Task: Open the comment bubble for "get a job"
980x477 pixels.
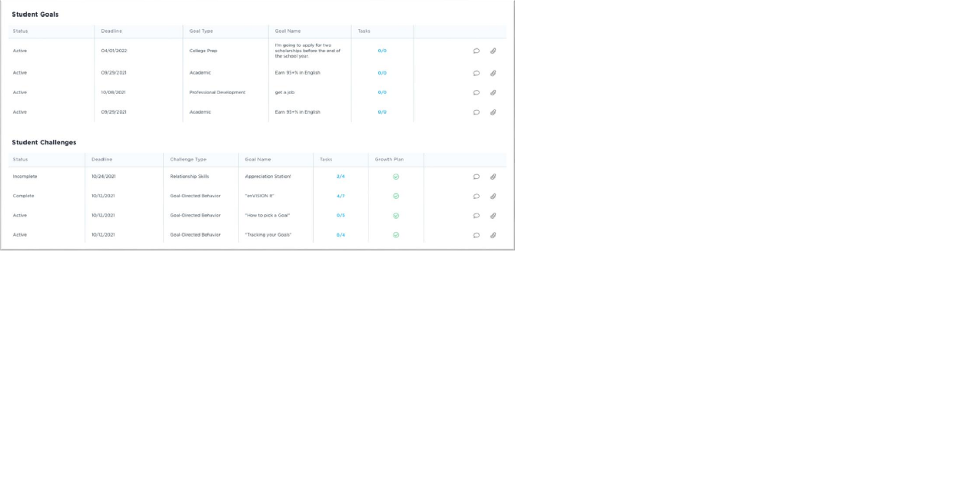Action: [476, 92]
